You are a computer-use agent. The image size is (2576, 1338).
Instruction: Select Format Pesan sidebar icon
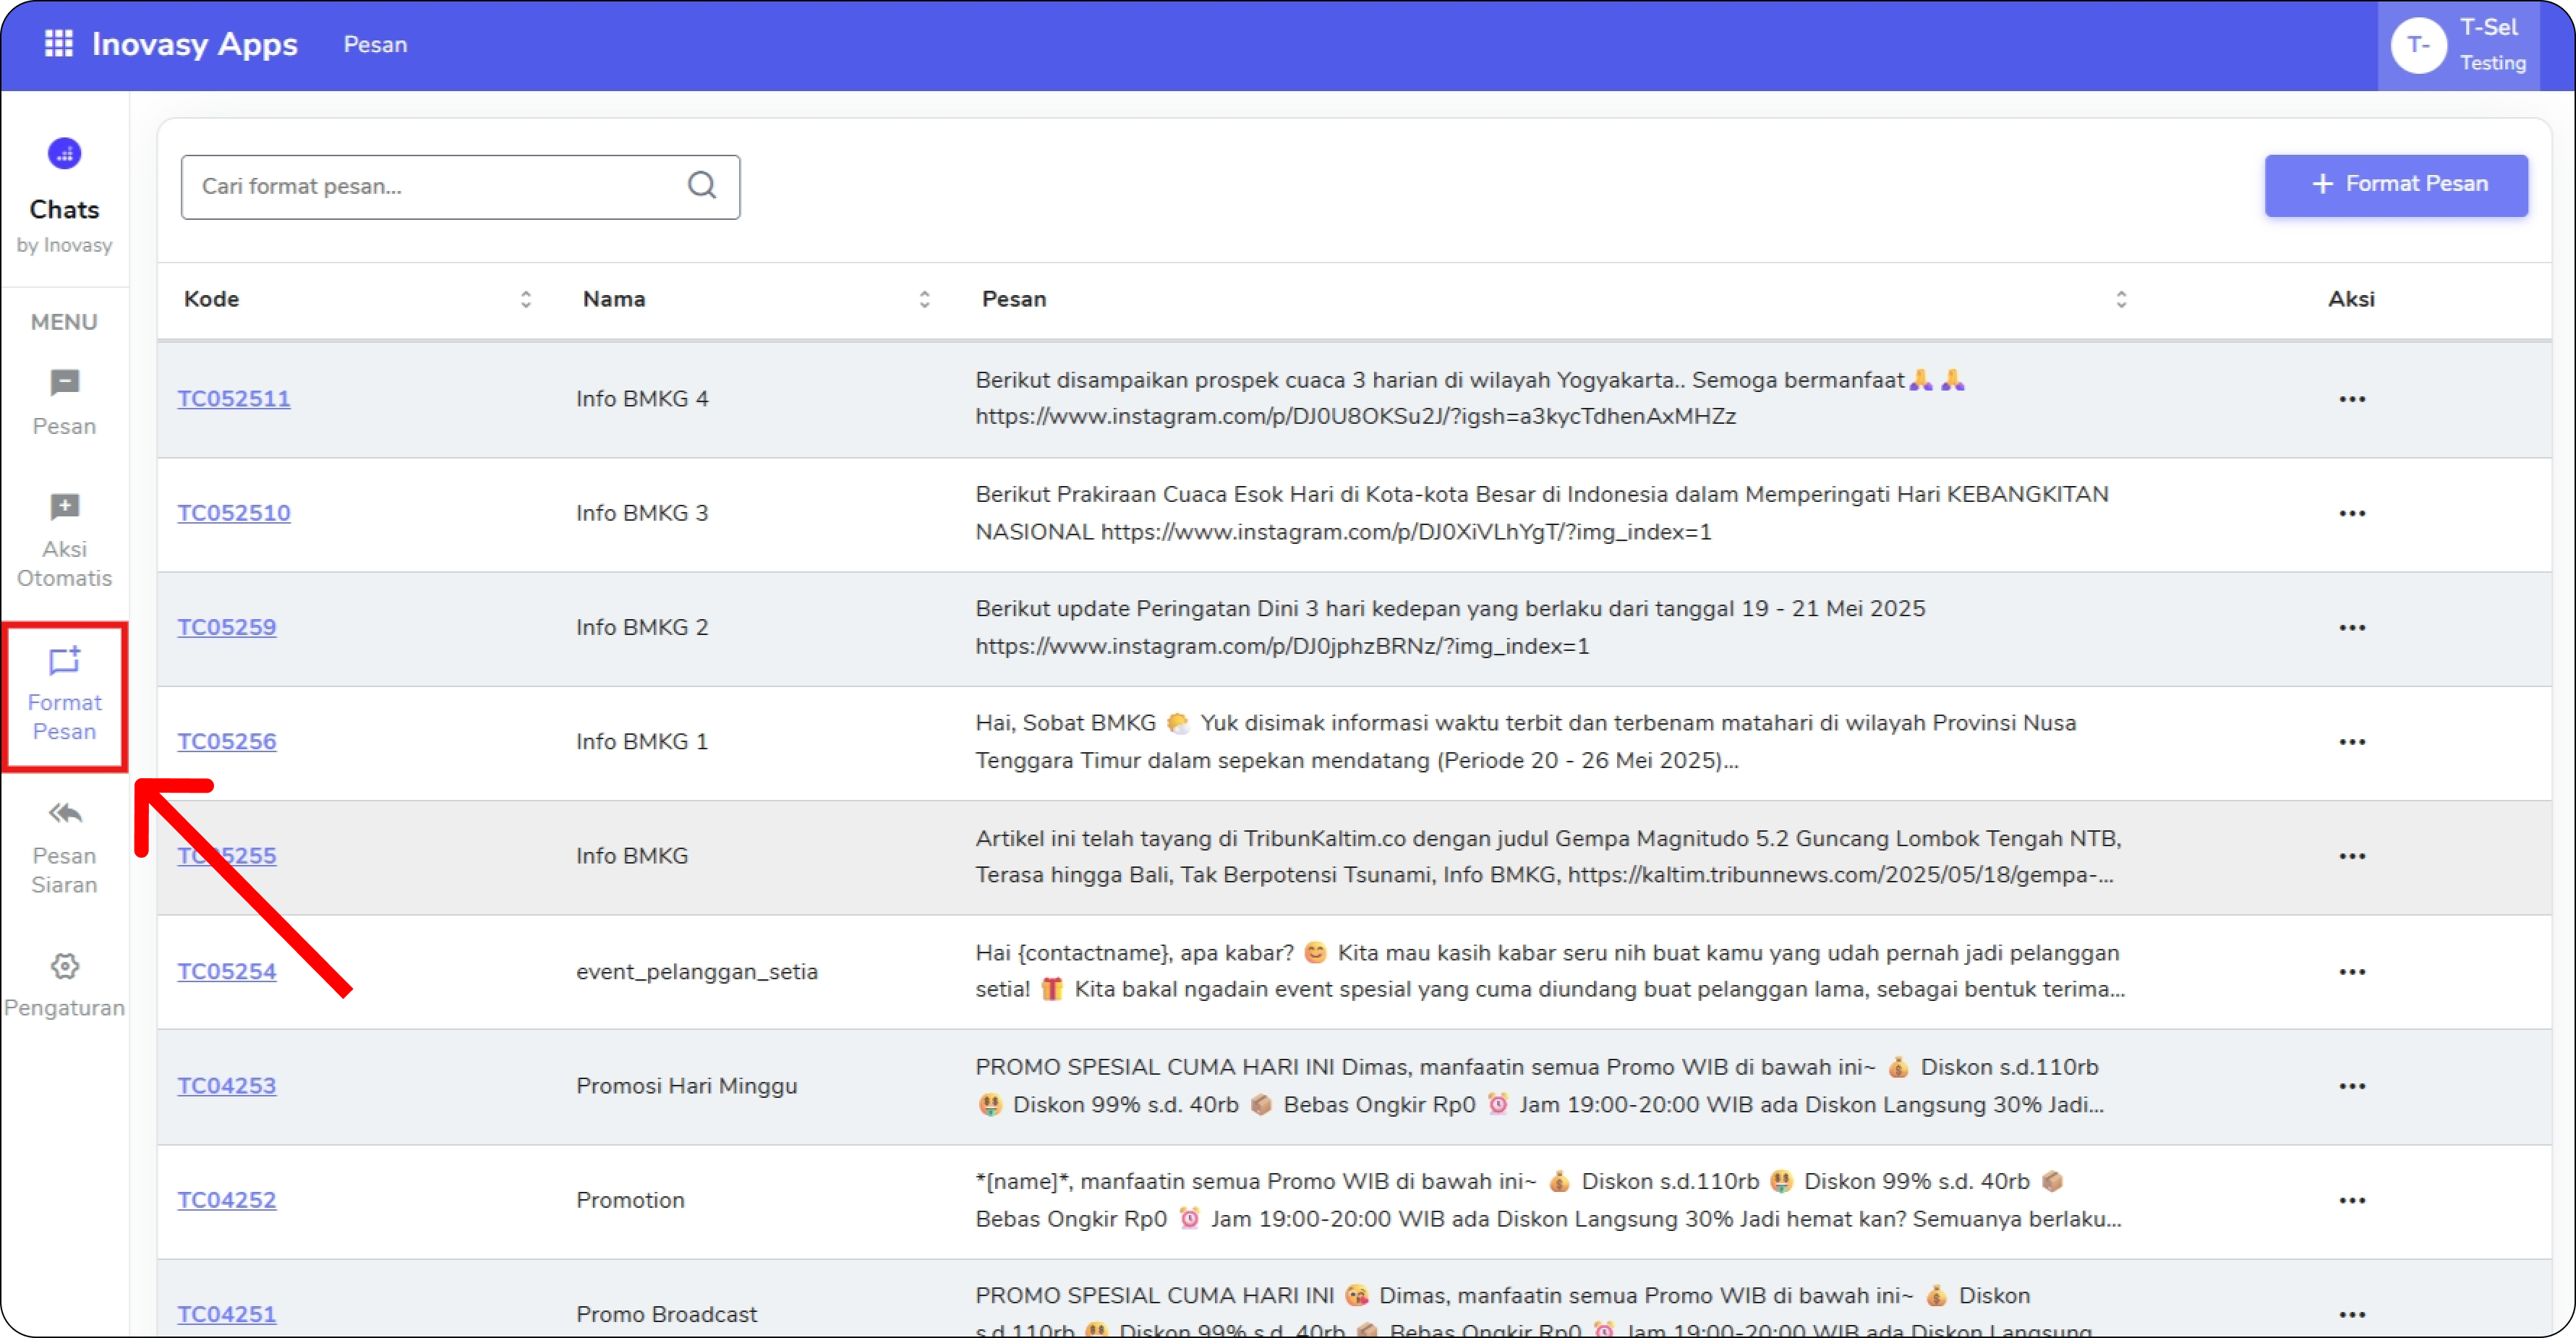coord(64,695)
